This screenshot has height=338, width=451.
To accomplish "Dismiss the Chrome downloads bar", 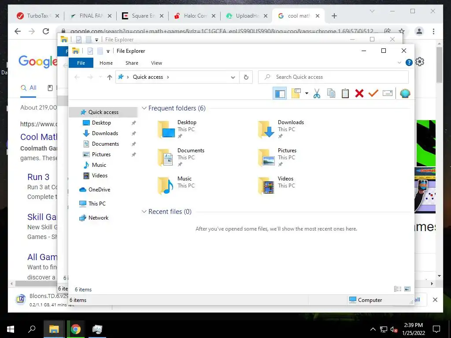I will coord(435,300).
